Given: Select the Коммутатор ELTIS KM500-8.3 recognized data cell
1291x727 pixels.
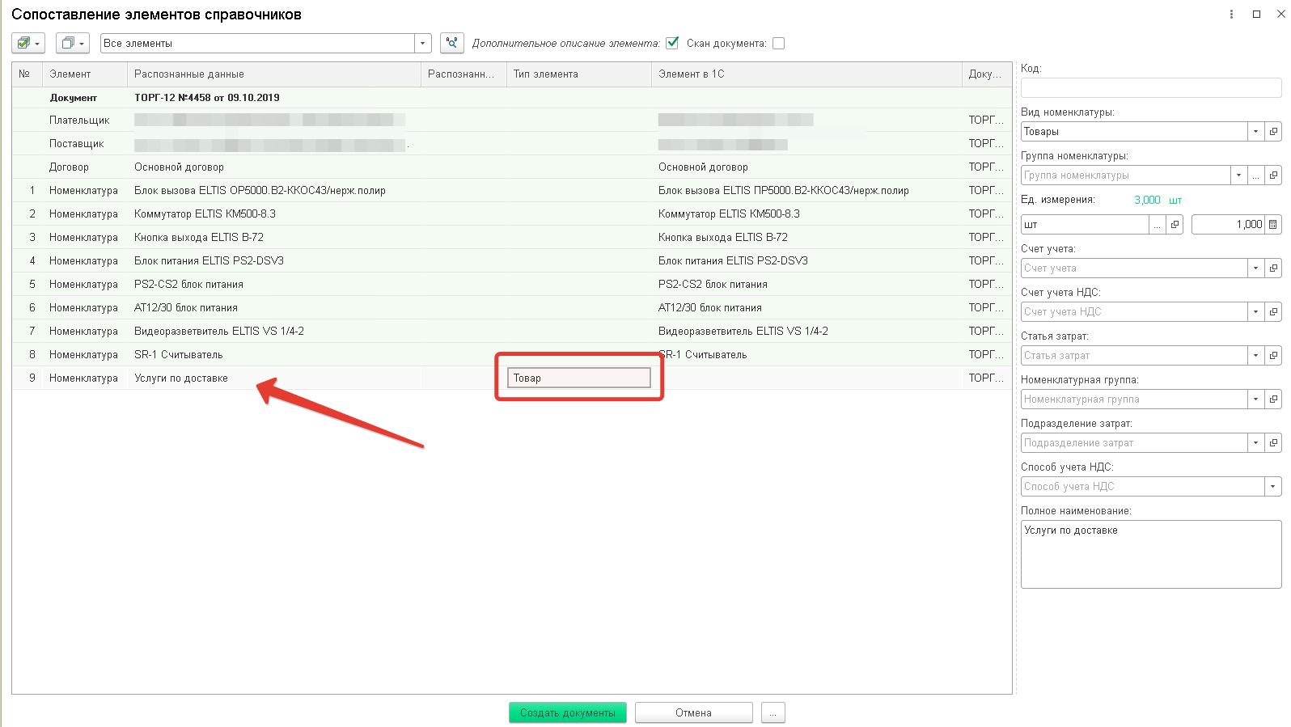Looking at the screenshot, I should coord(274,213).
